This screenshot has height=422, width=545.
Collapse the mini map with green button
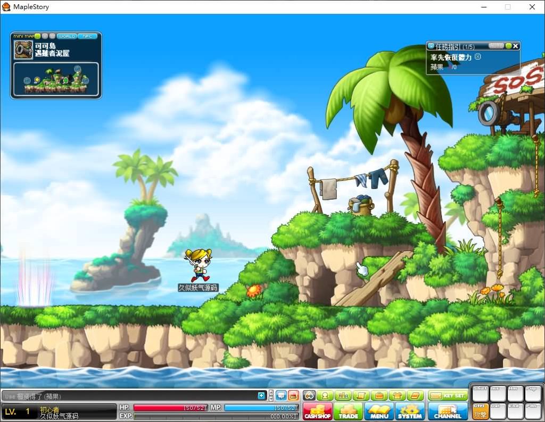(x=37, y=36)
